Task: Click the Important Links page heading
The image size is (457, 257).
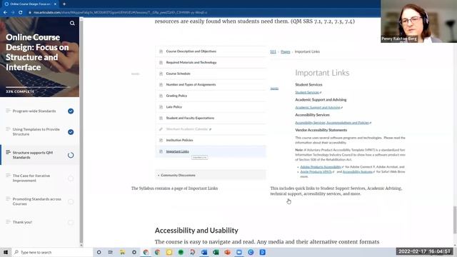Action: point(322,73)
